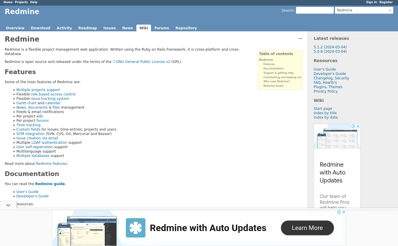Click the Register link
This screenshot has height=246, width=398.
click(386, 2)
